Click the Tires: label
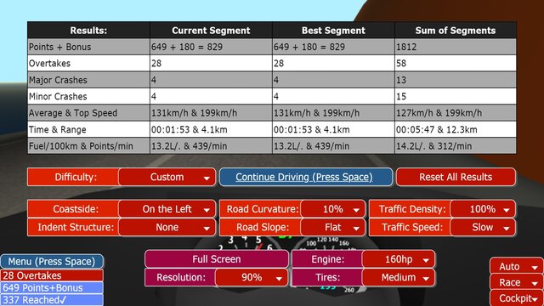Viewport: 544px width, 306px height. [x=327, y=278]
